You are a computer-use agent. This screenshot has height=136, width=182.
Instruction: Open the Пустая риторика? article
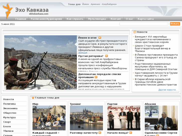[91, 56]
